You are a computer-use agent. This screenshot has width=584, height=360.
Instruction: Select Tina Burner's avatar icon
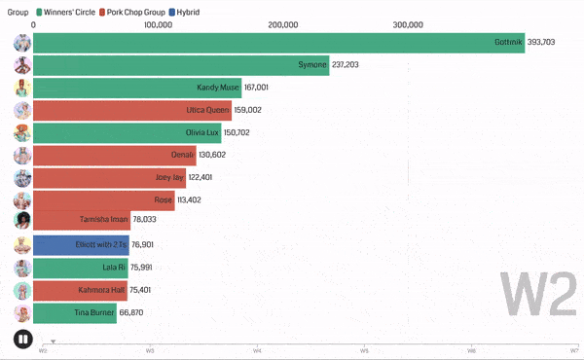pos(22,313)
